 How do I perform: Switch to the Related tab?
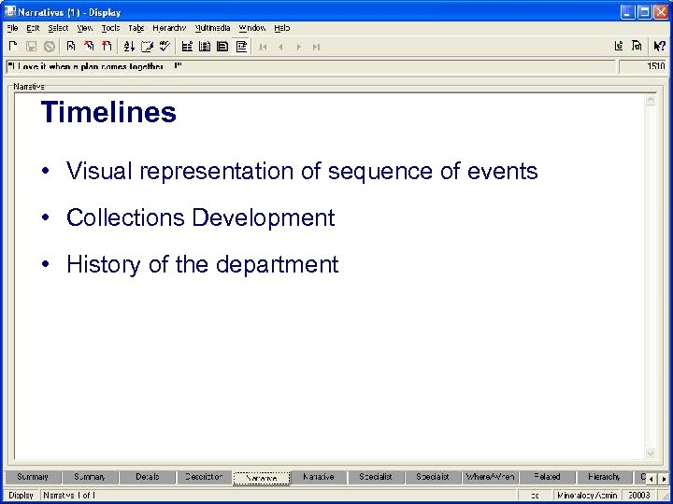click(547, 477)
